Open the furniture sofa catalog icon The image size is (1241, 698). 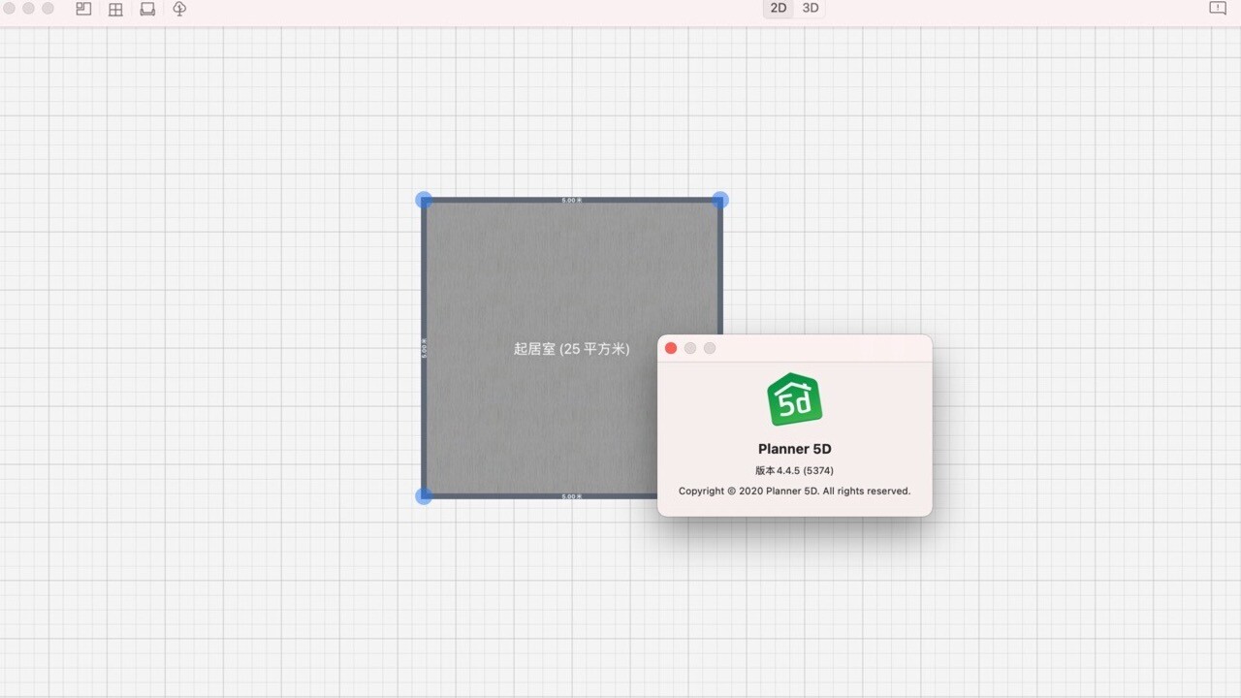coord(147,9)
